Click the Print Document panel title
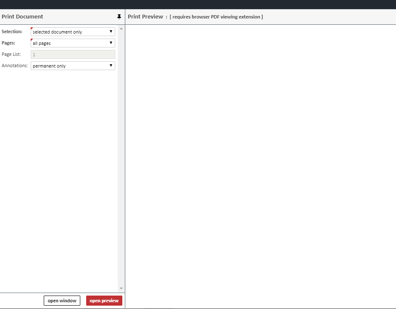This screenshot has width=396, height=309. point(22,17)
